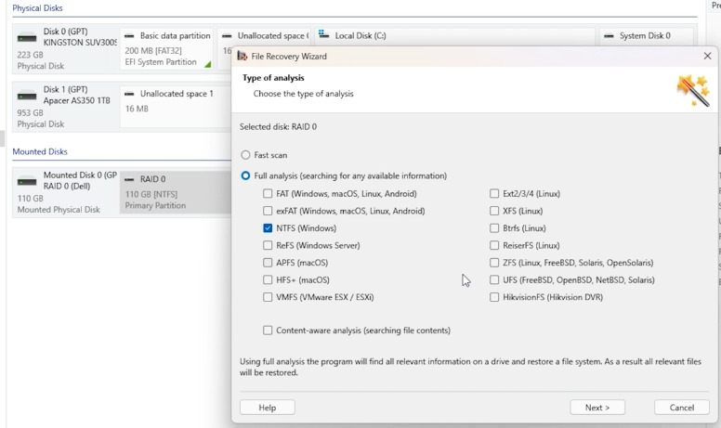This screenshot has height=428, width=721.
Task: Enable the APFS (macOS) checkbox
Action: tap(268, 263)
